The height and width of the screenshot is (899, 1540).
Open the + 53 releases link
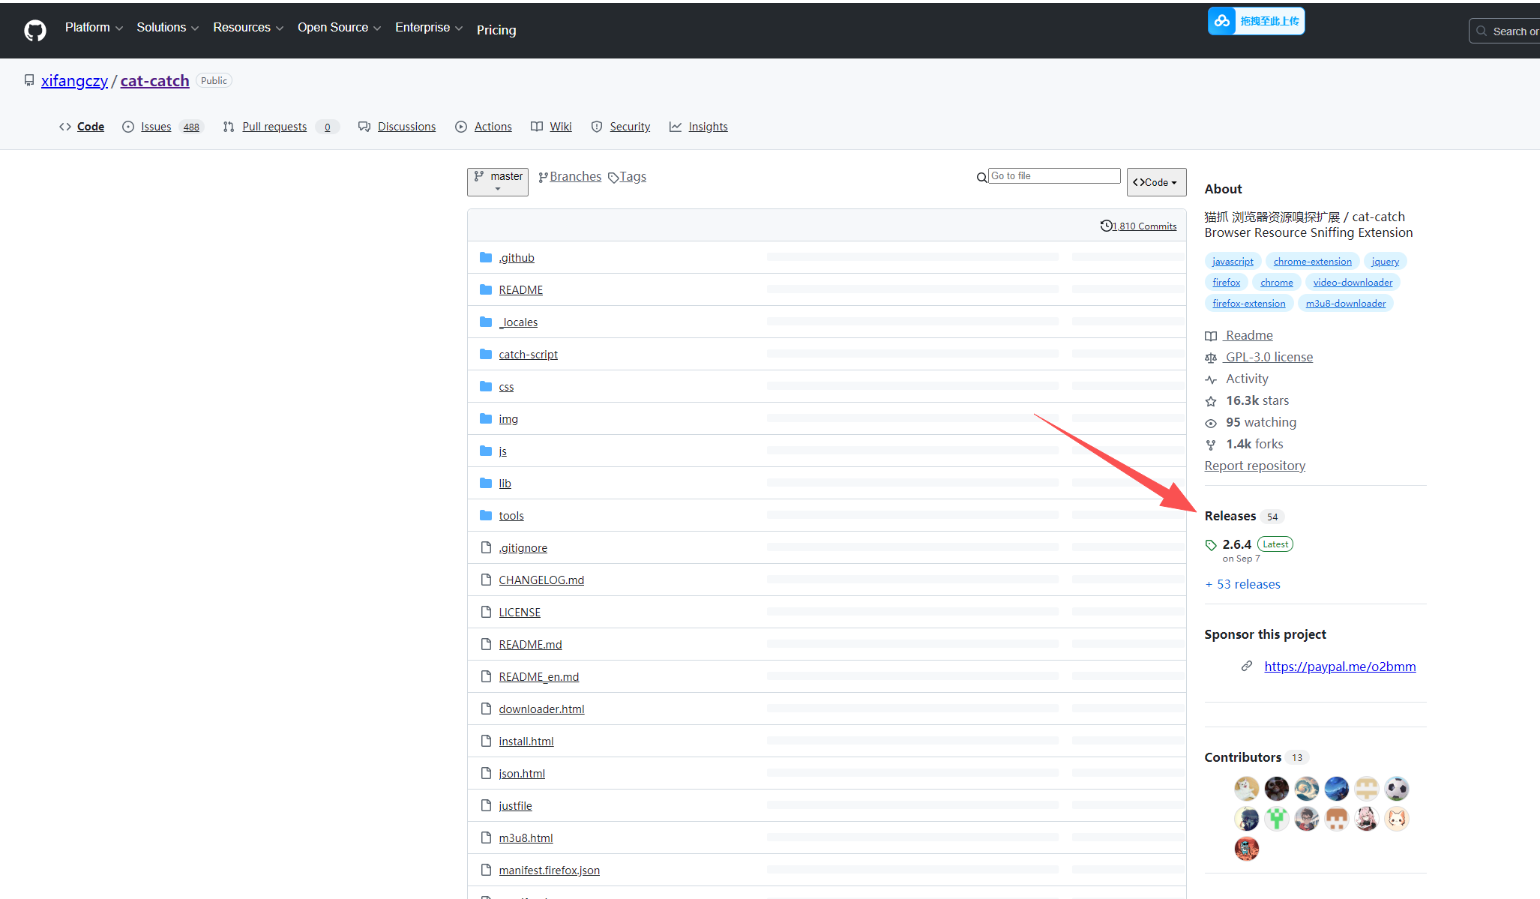tap(1242, 584)
